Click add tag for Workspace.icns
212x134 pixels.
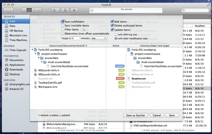coord(121,87)
